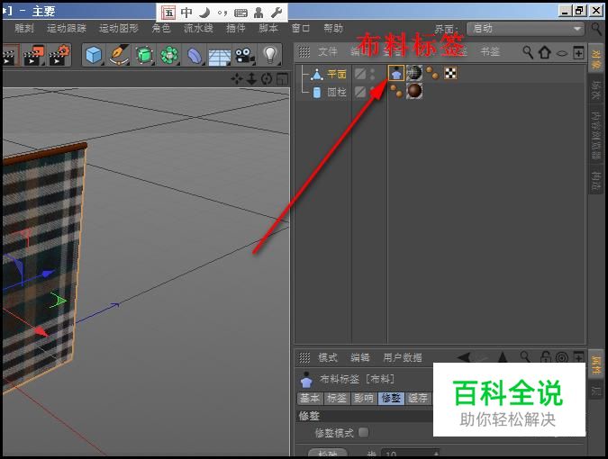This screenshot has width=608, height=459.
Task: Open Edit Render Settings gear clapperboard
Action: [x=59, y=55]
